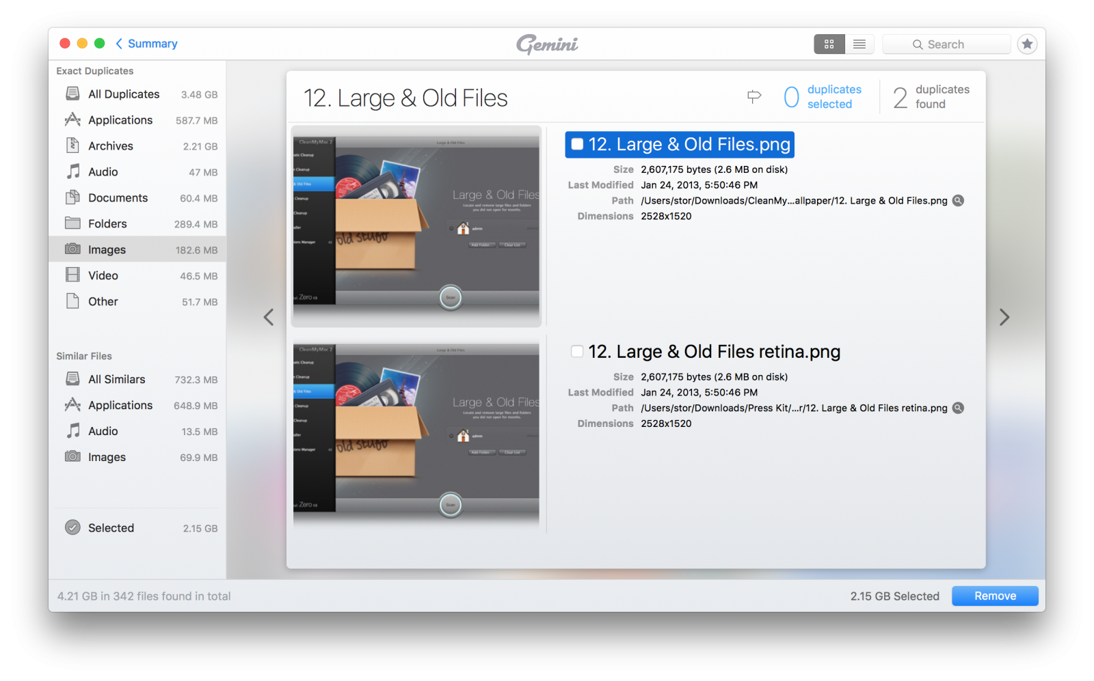The image size is (1094, 681).
Task: Click Applications icon under Exact Duplicates
Action: pyautogui.click(x=72, y=120)
